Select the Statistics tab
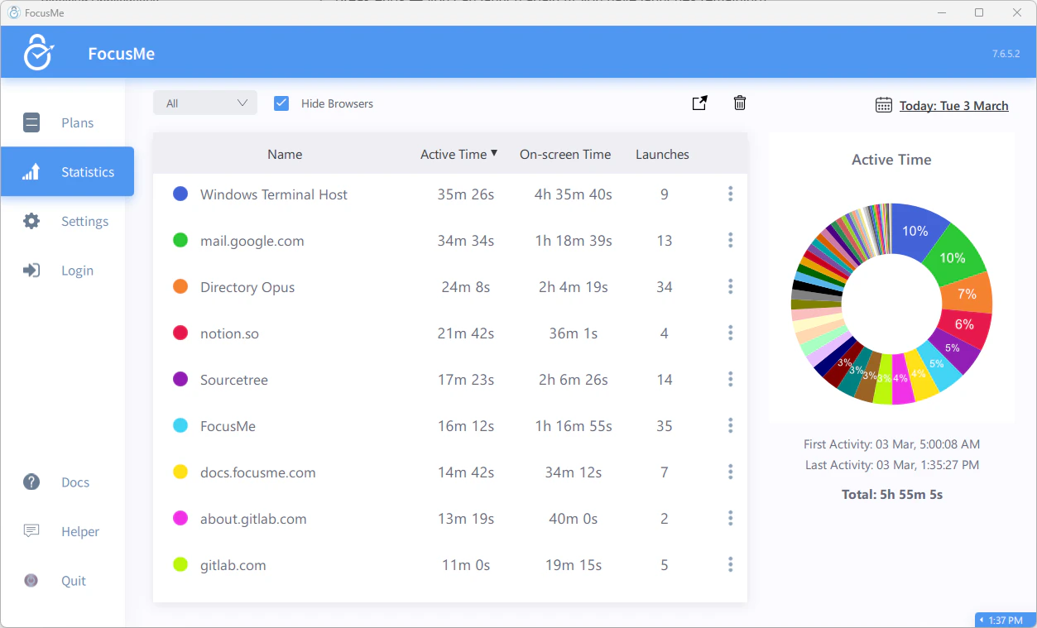The image size is (1037, 628). (67, 172)
